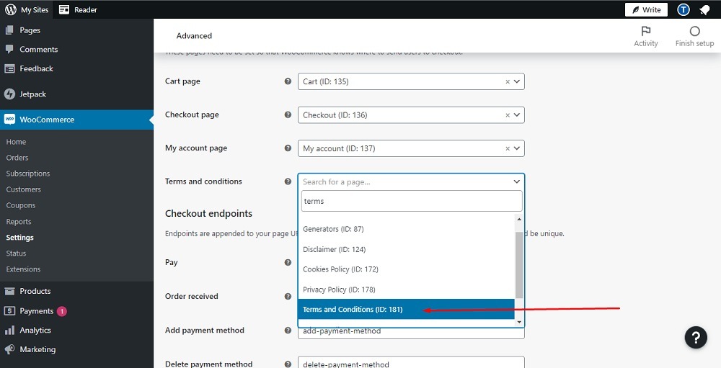Select Cookies Policy (ID: 172) option
Screen dimensions: 721x368
[x=406, y=269]
